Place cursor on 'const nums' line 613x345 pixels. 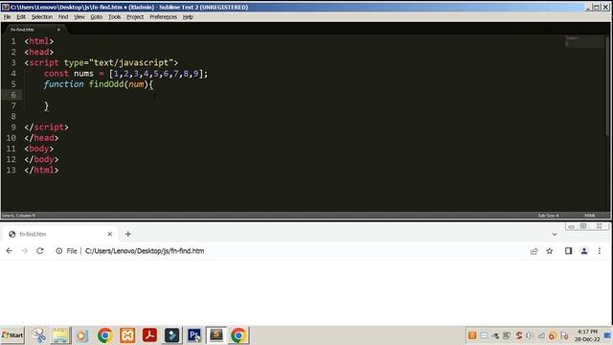[125, 74]
